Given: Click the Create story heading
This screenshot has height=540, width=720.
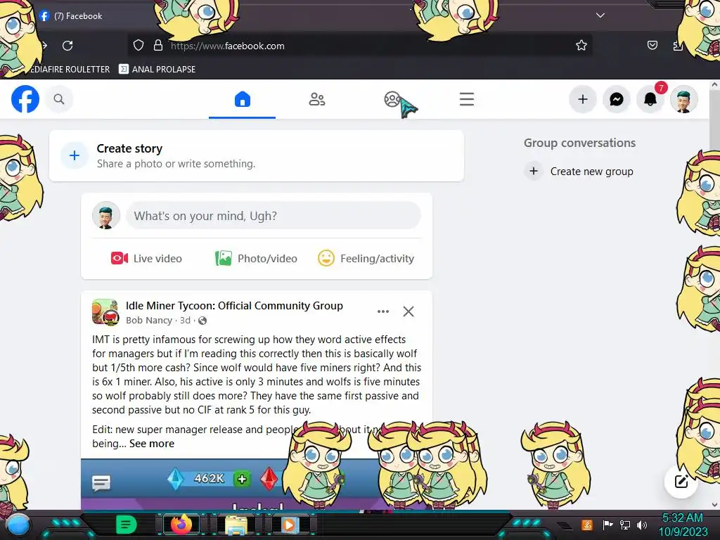Looking at the screenshot, I should pos(129,149).
